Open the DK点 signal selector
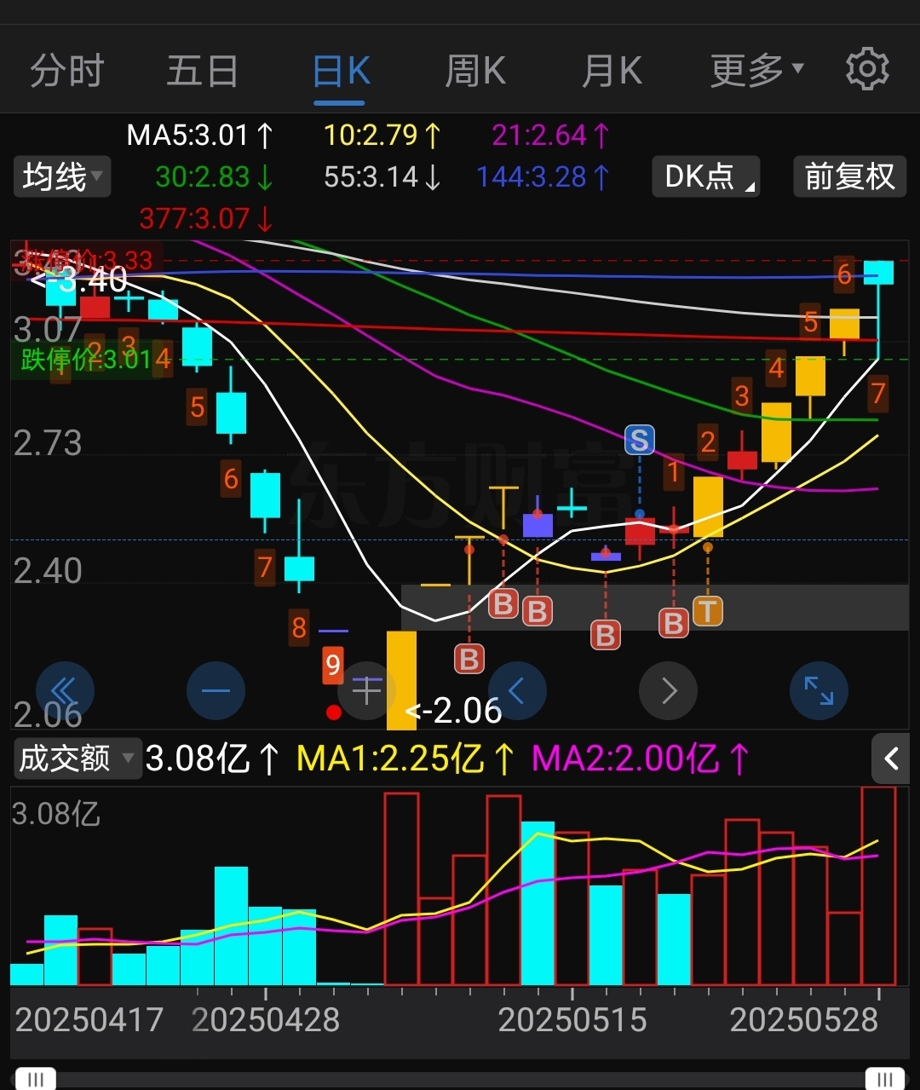The image size is (920, 1090). [706, 176]
